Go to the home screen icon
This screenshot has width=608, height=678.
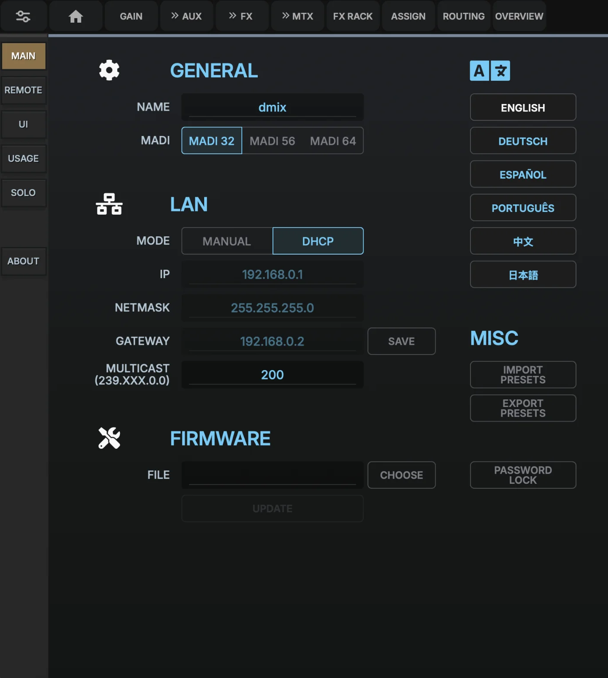(76, 16)
